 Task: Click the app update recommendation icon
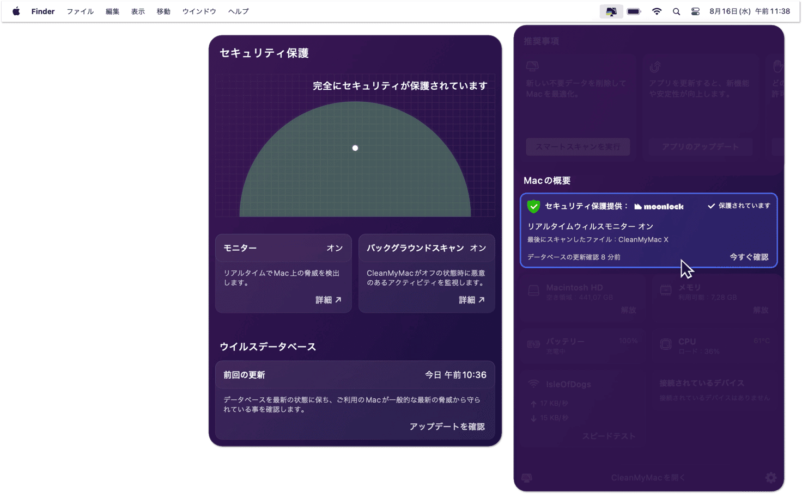(x=655, y=67)
